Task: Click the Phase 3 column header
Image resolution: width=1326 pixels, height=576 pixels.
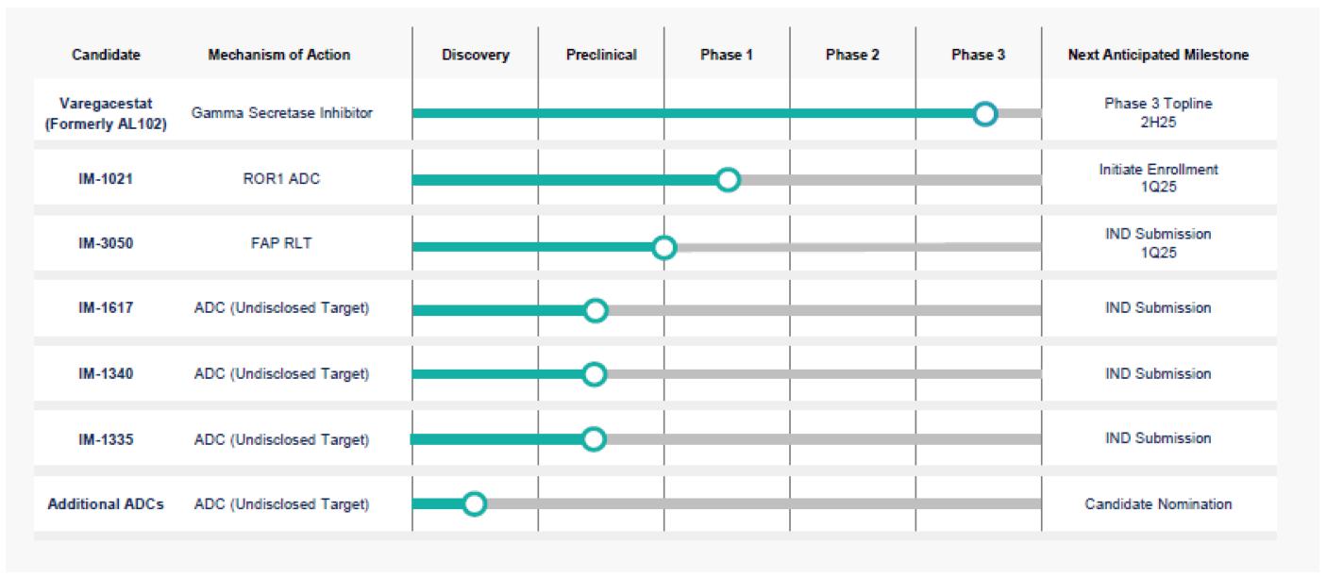Action: tap(978, 55)
